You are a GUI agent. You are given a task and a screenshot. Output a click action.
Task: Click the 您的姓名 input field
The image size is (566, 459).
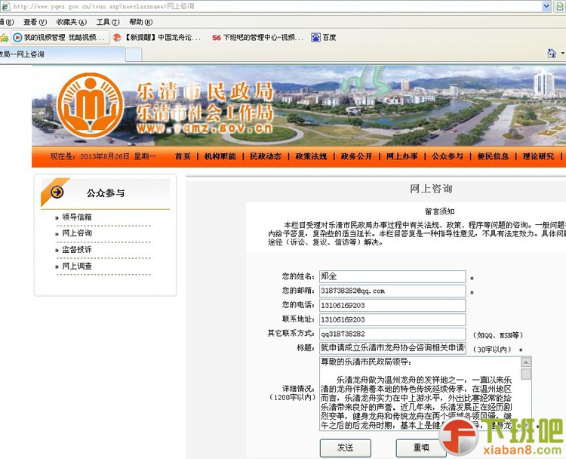[x=392, y=276]
